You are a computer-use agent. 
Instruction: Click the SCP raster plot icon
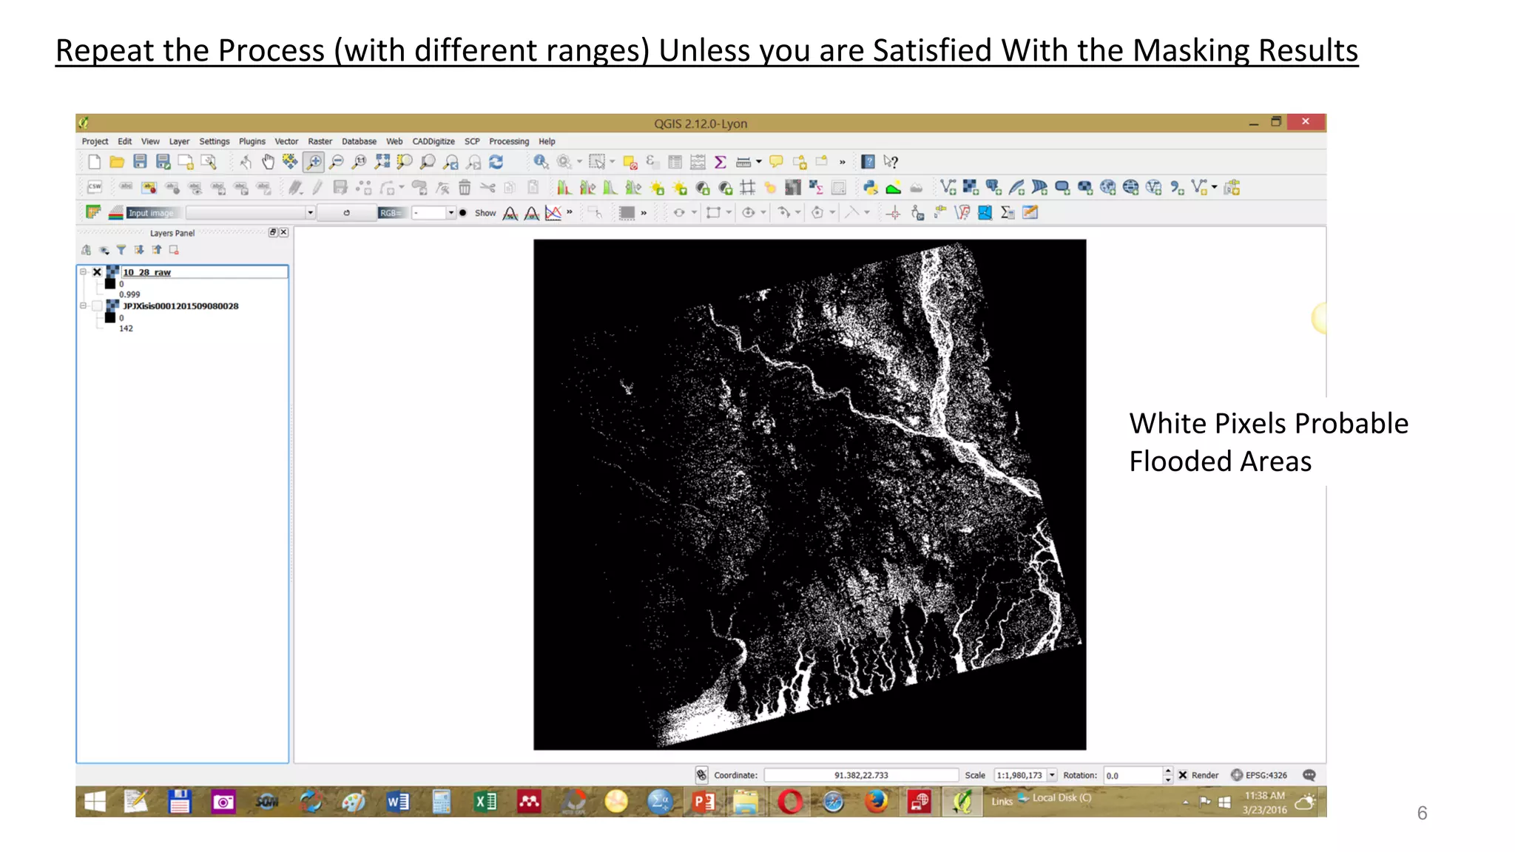point(553,213)
